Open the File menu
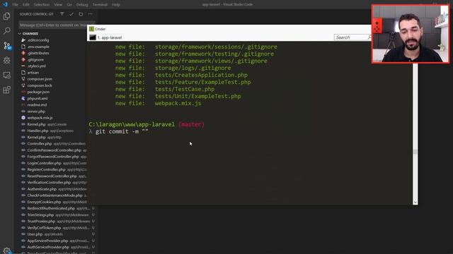453x254 pixels. pos(15,5)
